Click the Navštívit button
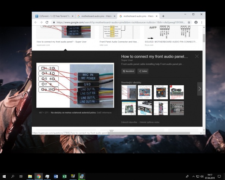This screenshot has width=225, height=180. coord(128,71)
